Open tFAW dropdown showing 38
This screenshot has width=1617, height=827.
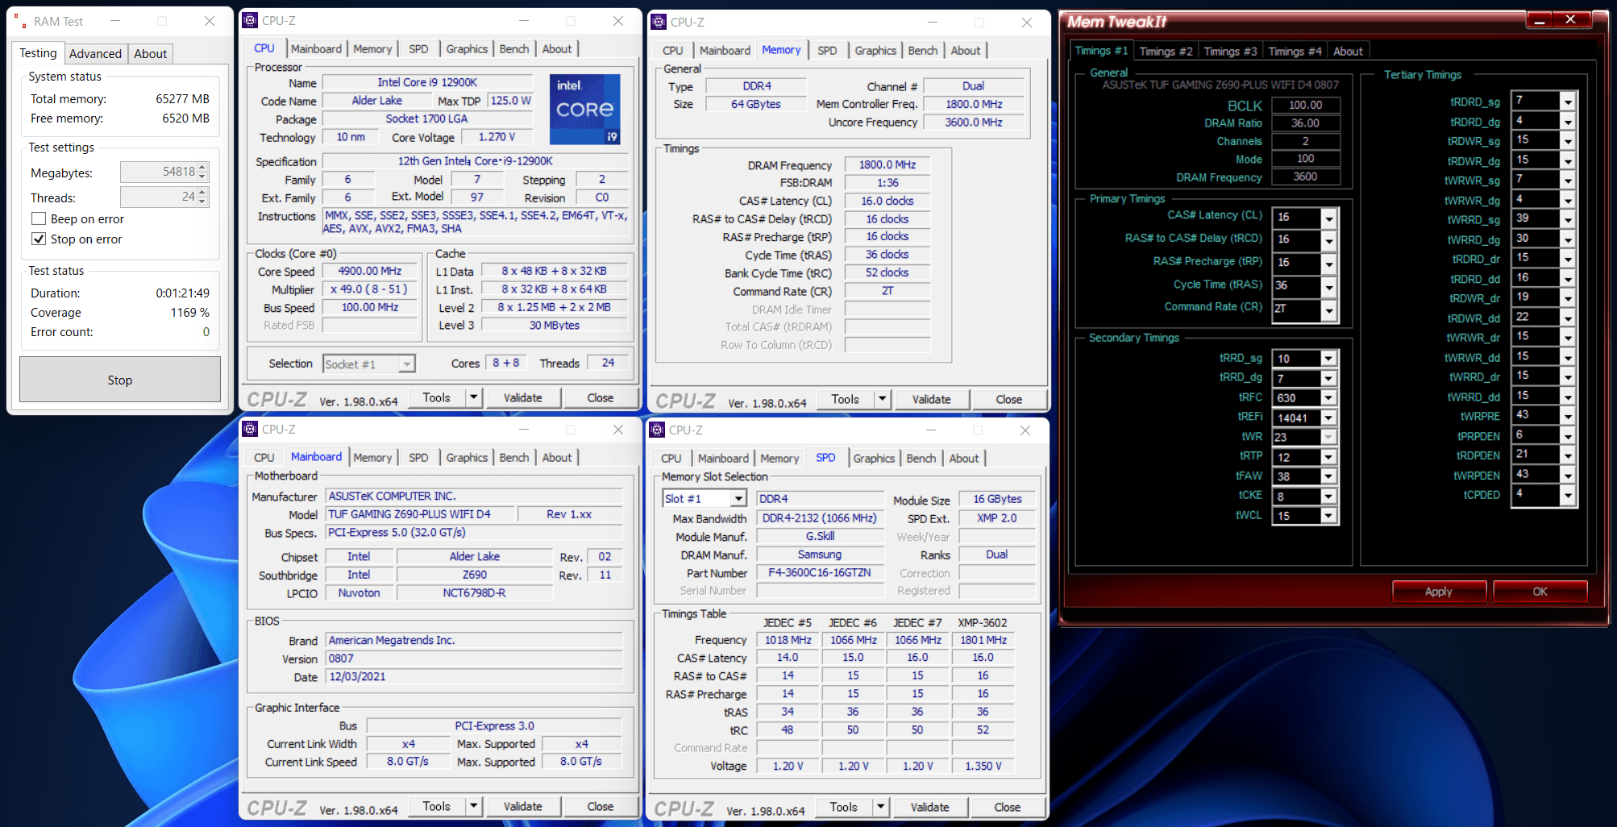pos(1328,476)
